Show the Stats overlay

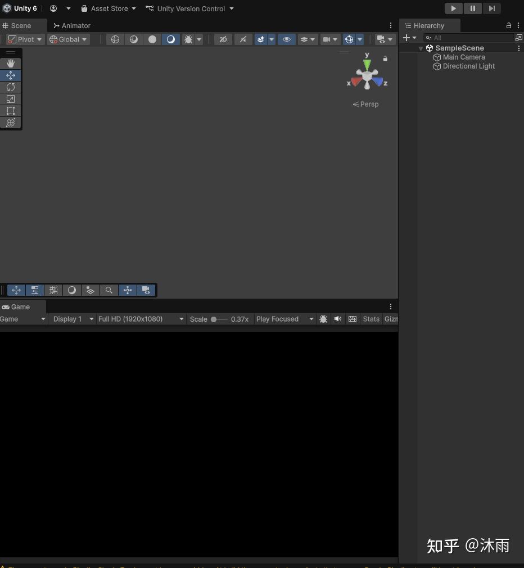[x=371, y=319]
